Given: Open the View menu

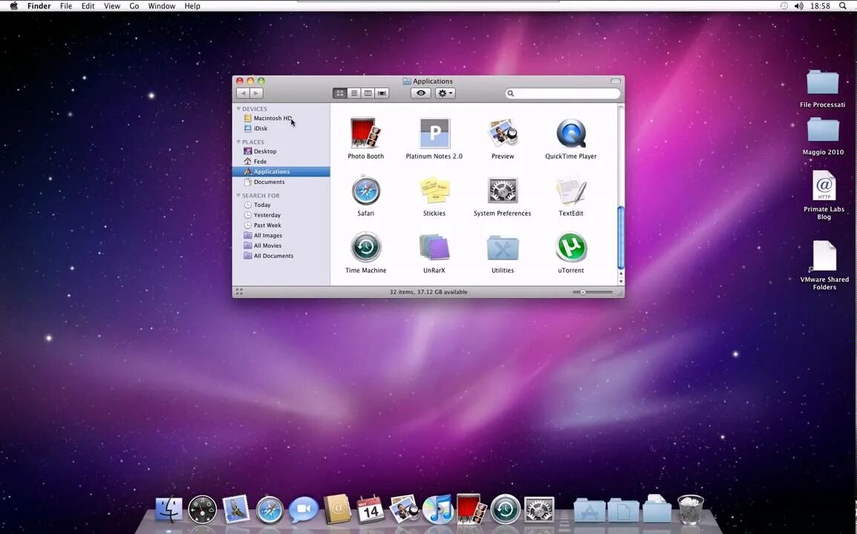Looking at the screenshot, I should click(112, 6).
